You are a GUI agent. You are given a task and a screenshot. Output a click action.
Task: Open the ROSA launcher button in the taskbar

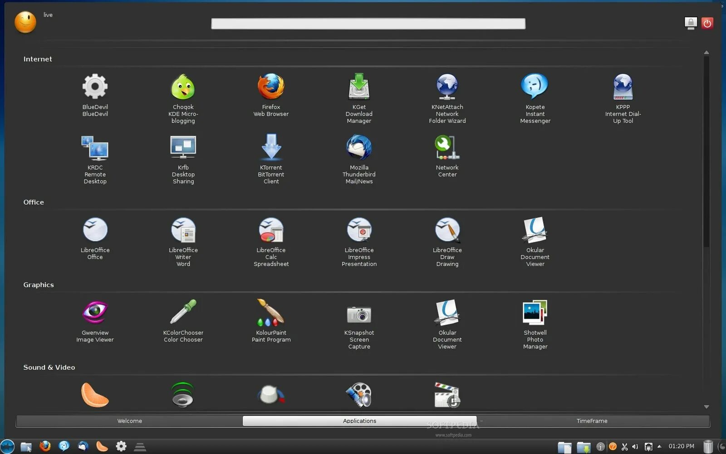(x=7, y=446)
